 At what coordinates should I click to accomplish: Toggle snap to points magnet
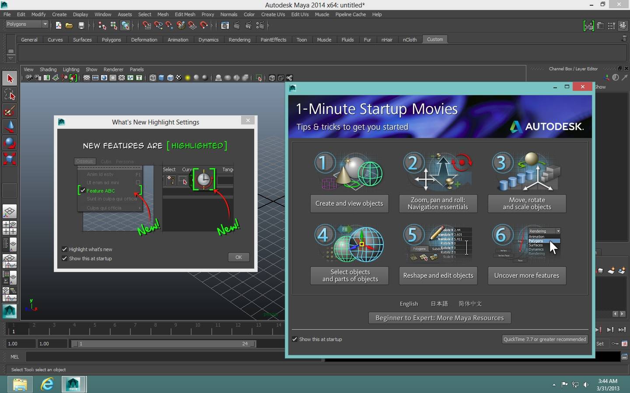169,26
